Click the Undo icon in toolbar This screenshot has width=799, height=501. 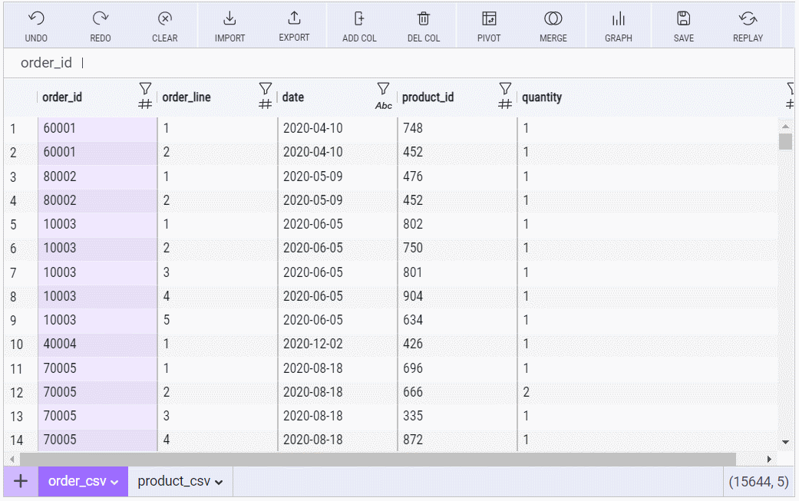[x=36, y=19]
